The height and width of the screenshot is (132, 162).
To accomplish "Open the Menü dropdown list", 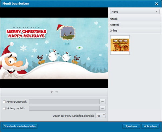I will click(135, 12).
